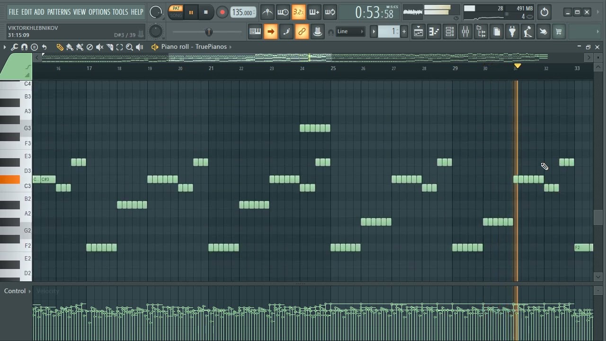Open the plugin picker

tap(512, 32)
